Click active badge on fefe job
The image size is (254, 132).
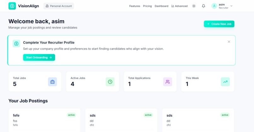71,115
